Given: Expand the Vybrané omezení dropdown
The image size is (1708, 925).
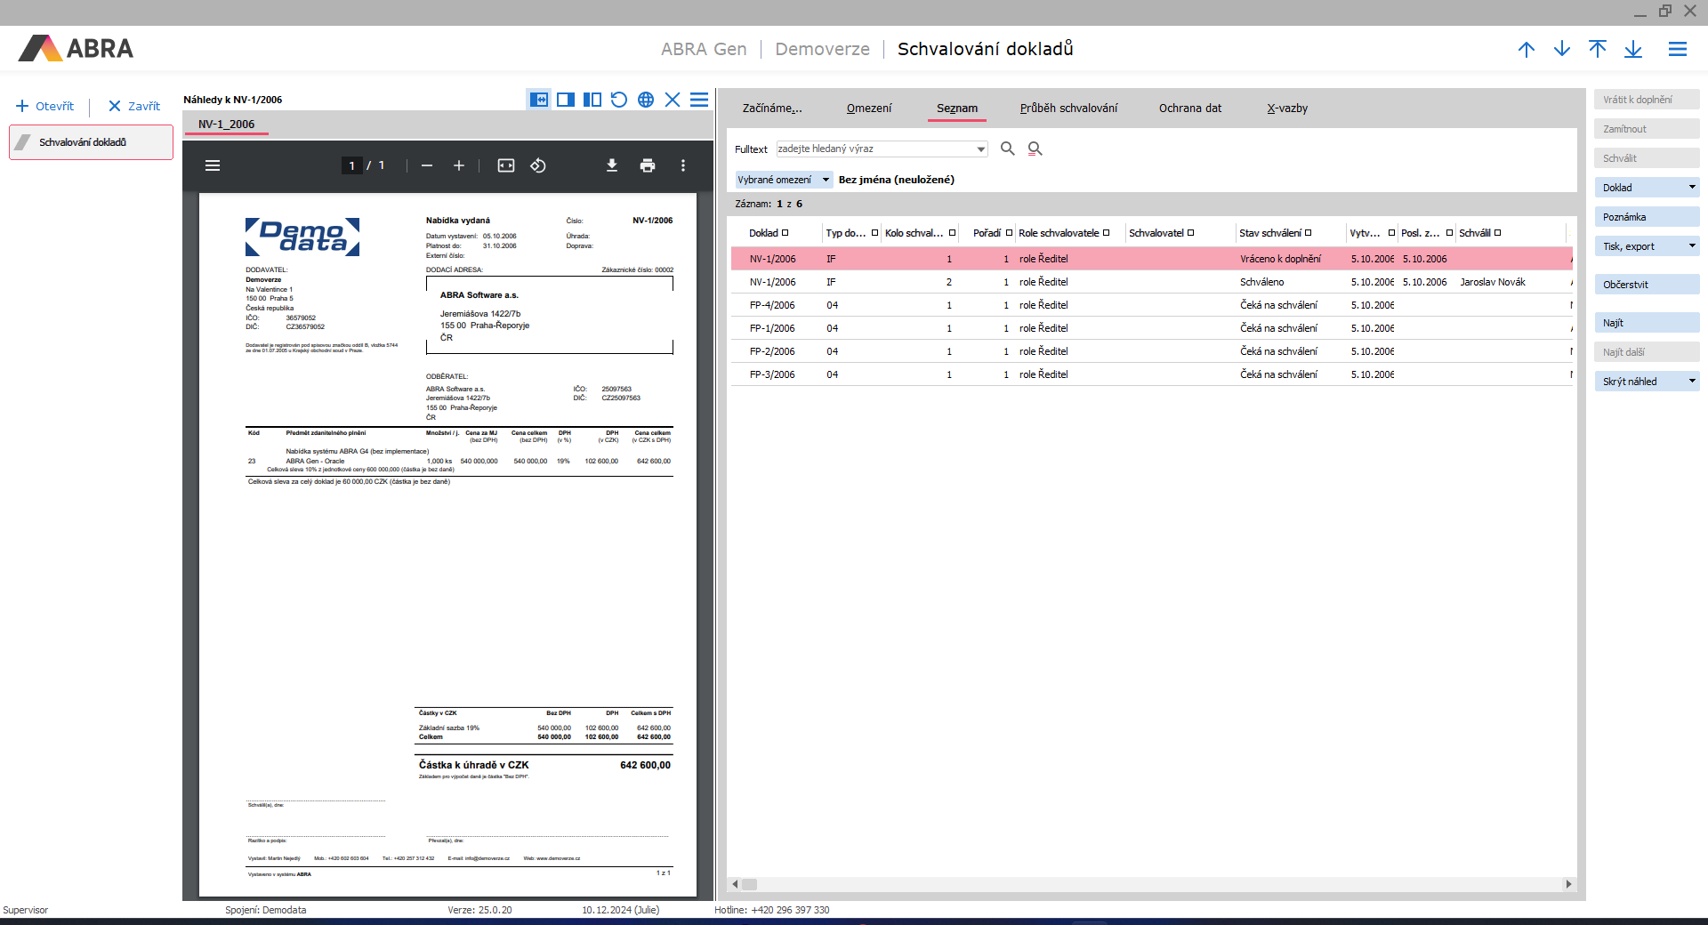Looking at the screenshot, I should 826,180.
